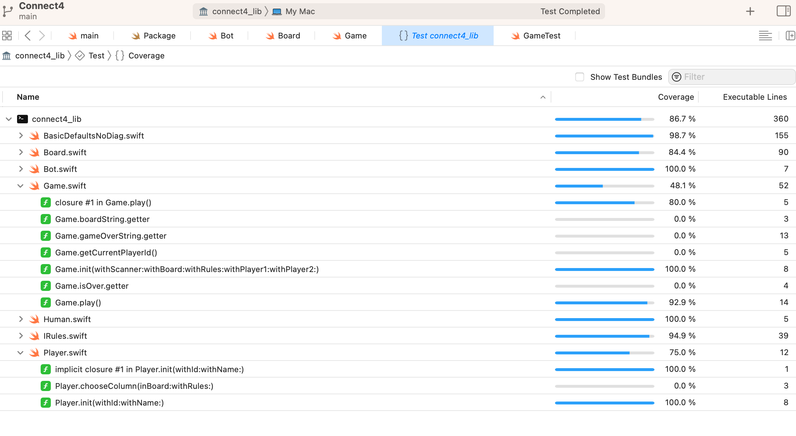Collapse the connect4_lib target row

click(x=9, y=119)
